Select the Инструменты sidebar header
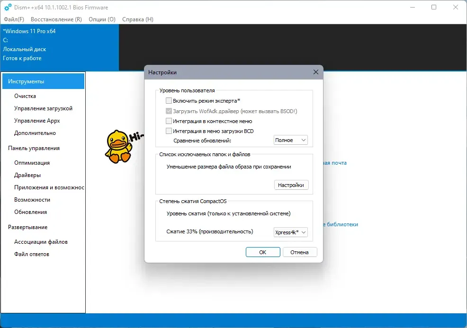The height and width of the screenshot is (328, 467). click(x=43, y=81)
